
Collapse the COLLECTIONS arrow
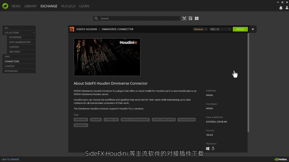point(33,33)
